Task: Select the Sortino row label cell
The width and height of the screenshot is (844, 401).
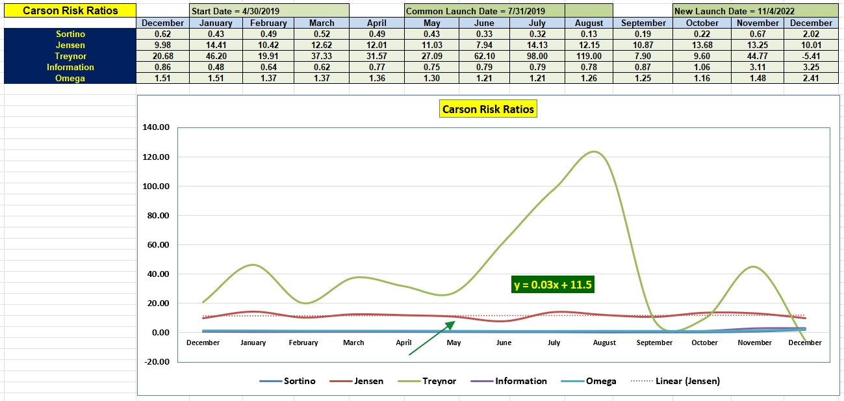Action: pos(70,34)
